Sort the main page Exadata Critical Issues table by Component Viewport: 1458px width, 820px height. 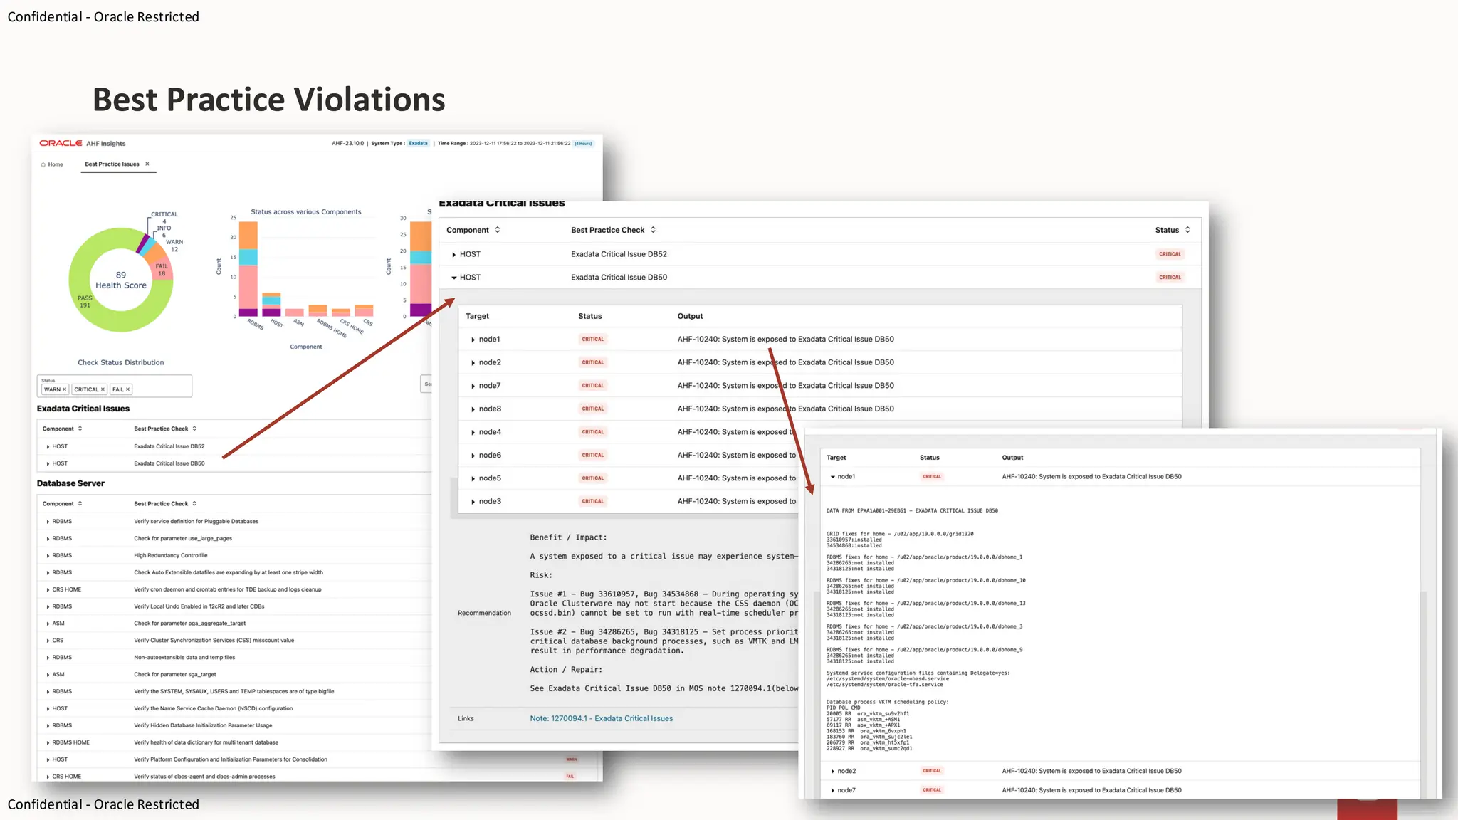[x=80, y=429]
